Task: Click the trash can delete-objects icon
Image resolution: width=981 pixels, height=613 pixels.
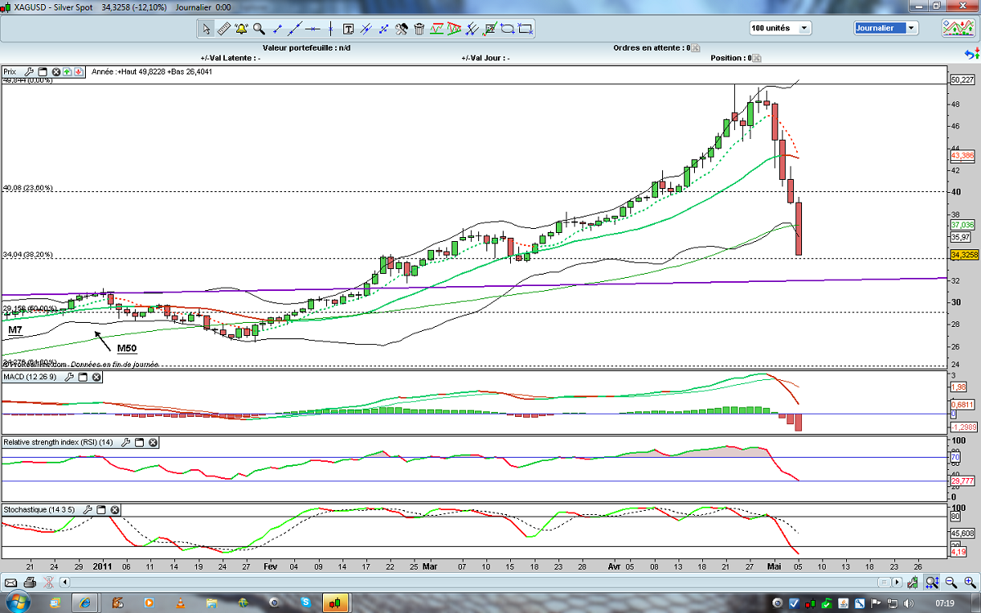Action: 419,29
